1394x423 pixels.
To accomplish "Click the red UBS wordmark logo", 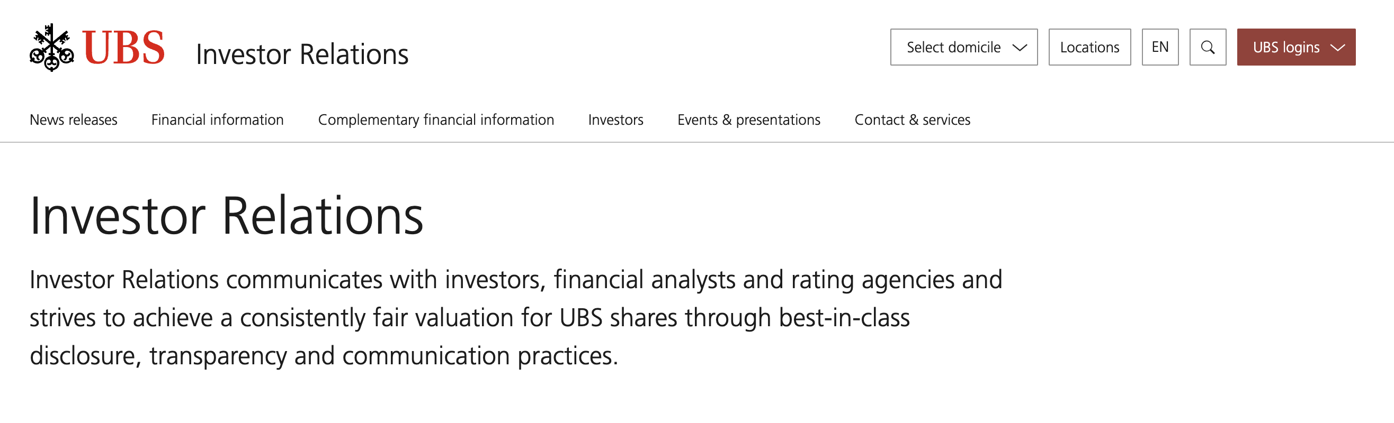I will click(124, 48).
